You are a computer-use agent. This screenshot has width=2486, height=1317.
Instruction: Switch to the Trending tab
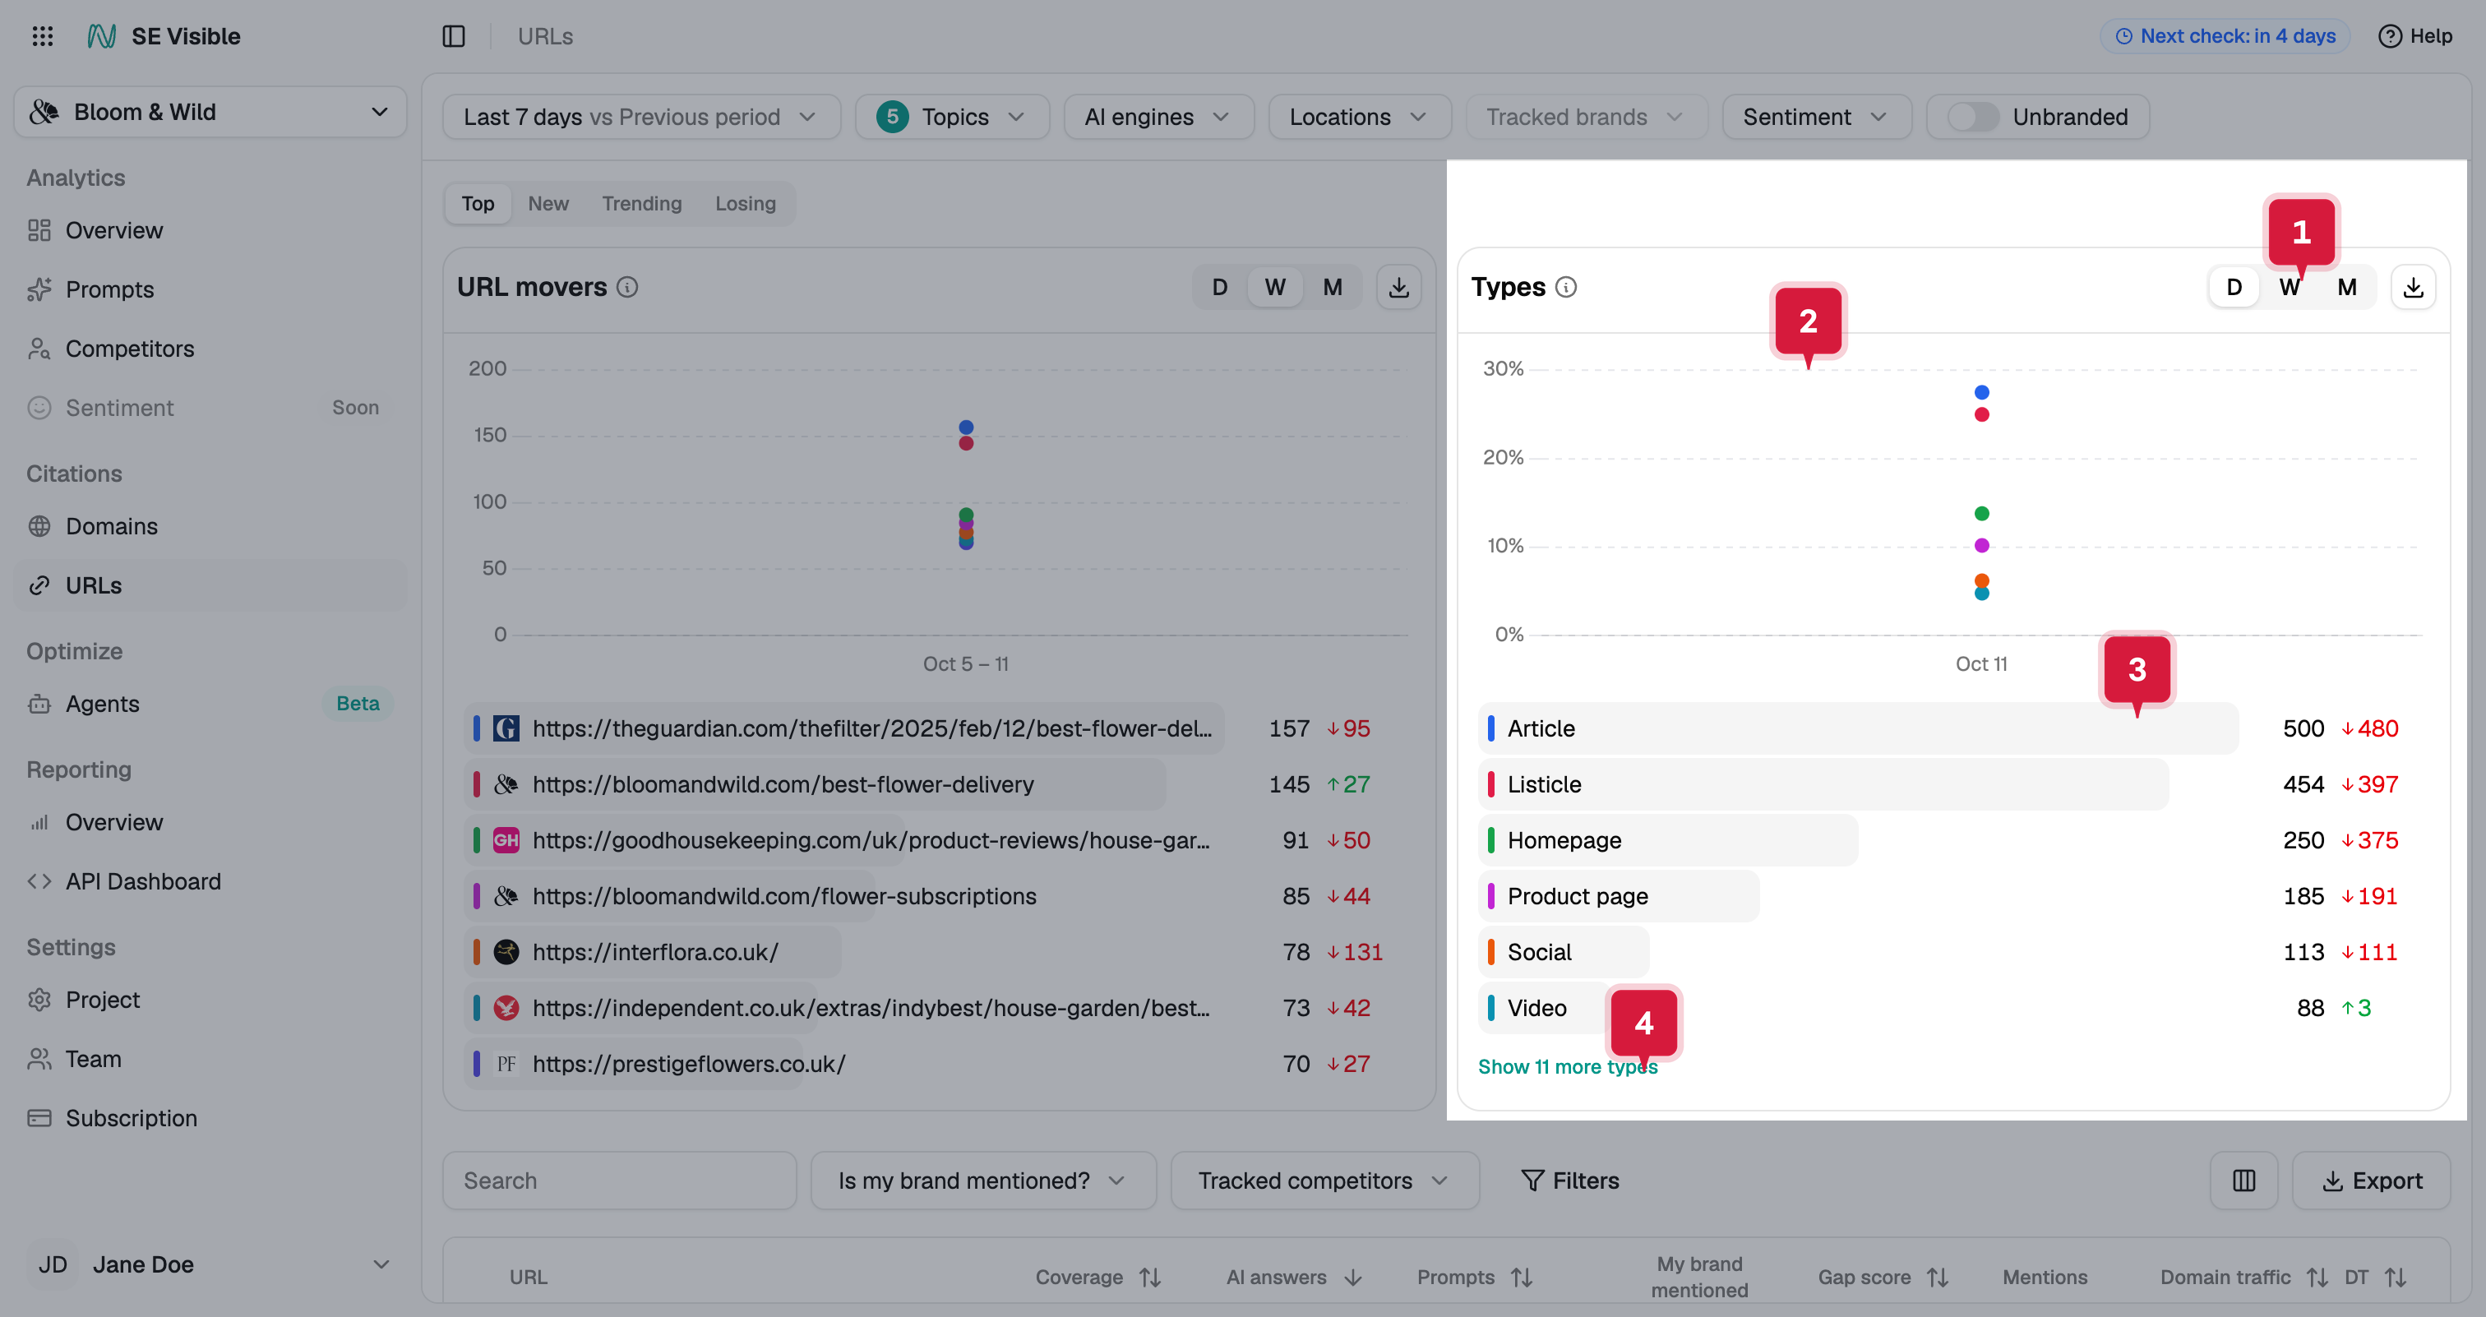pyautogui.click(x=642, y=204)
